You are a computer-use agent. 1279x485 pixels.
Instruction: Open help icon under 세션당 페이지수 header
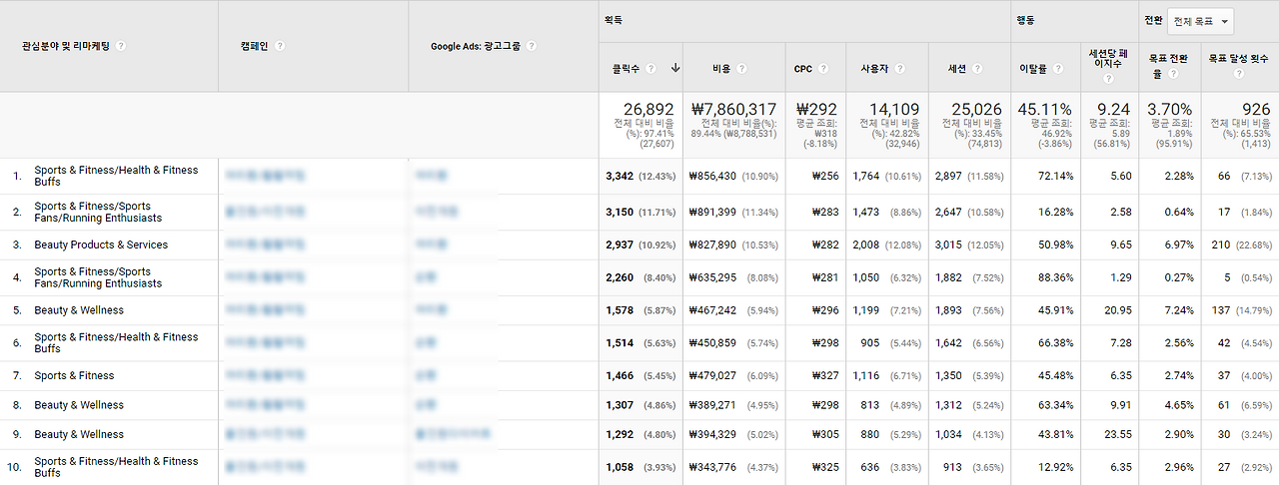[x=1108, y=80]
